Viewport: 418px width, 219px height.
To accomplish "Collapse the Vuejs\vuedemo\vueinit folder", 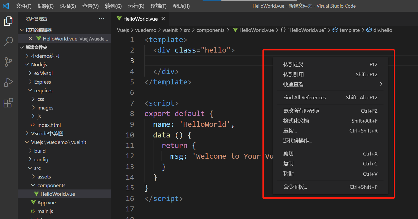I will point(27,142).
